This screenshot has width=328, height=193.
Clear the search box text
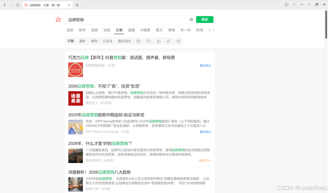click(x=191, y=20)
